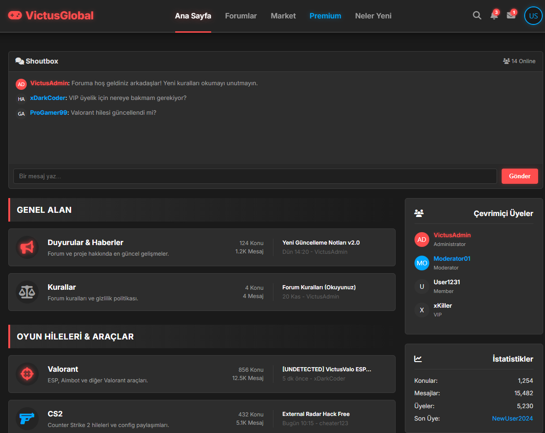Viewport: 545px width, 433px height.
Task: Open VictusAdmin in online members list
Action: 452,235
